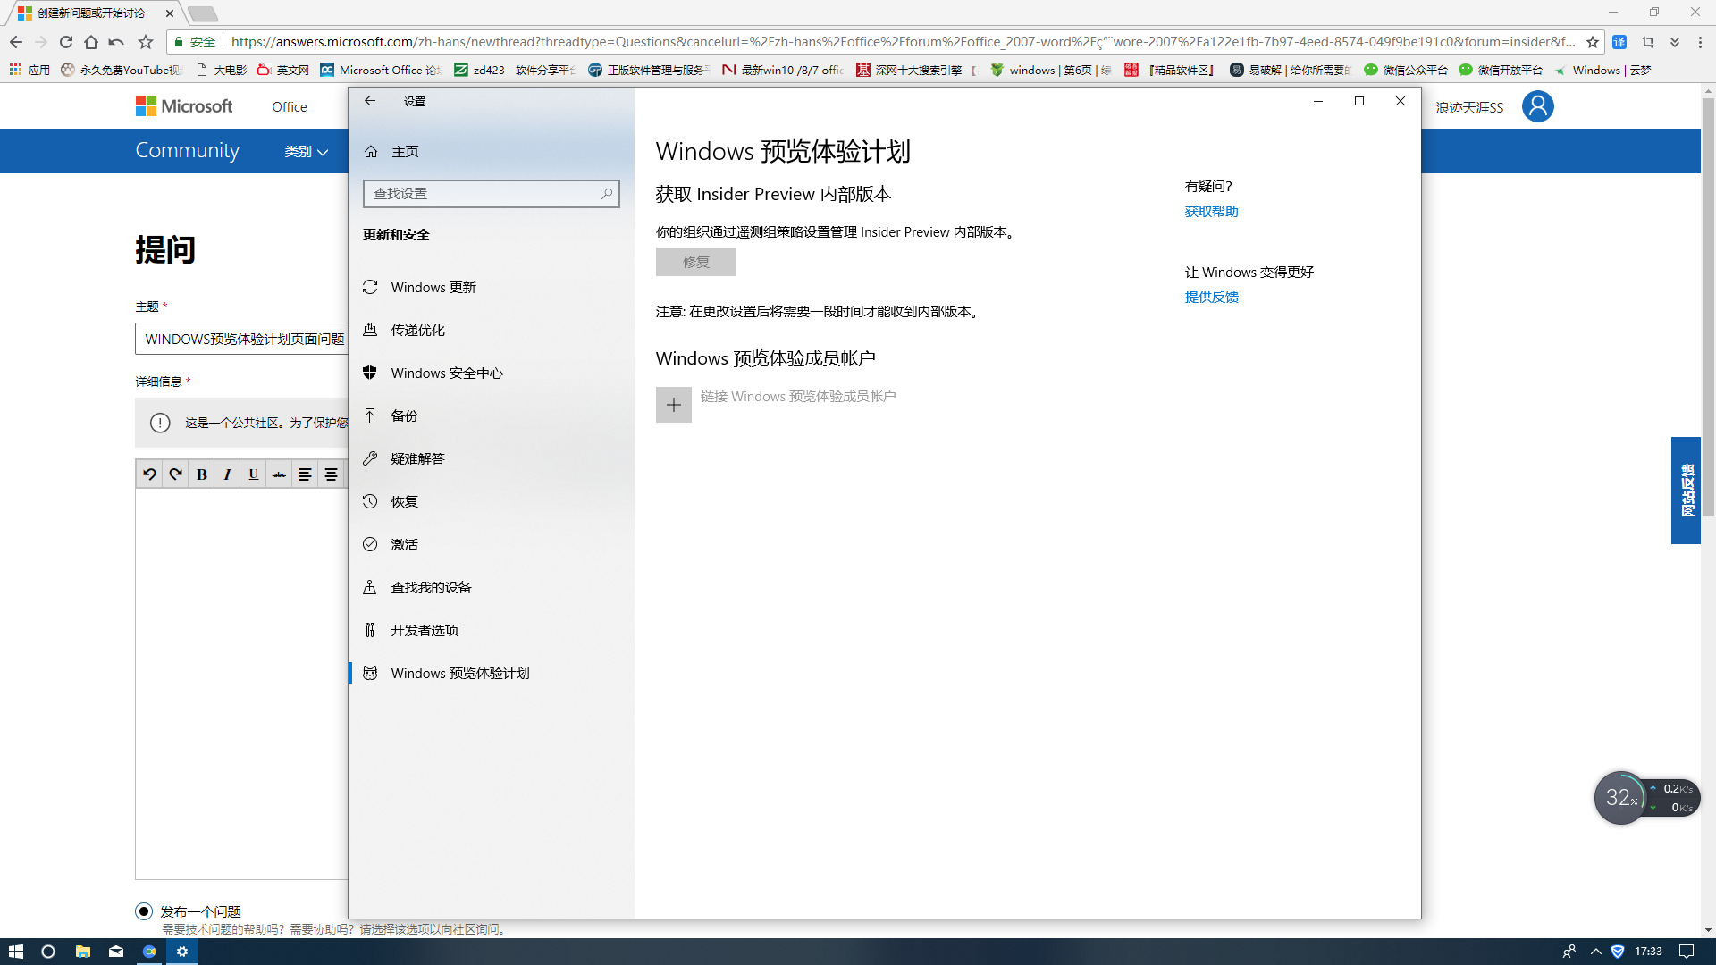Click the Community heading link
Screen dimensions: 1716x965
pyautogui.click(x=188, y=150)
